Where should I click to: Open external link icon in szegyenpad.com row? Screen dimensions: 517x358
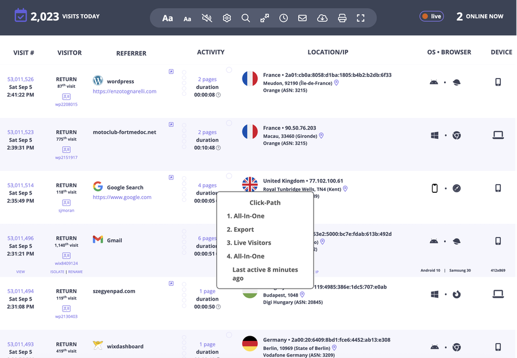point(171,283)
